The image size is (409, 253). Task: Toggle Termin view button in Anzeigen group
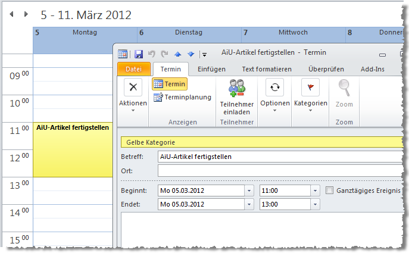pyautogui.click(x=170, y=84)
